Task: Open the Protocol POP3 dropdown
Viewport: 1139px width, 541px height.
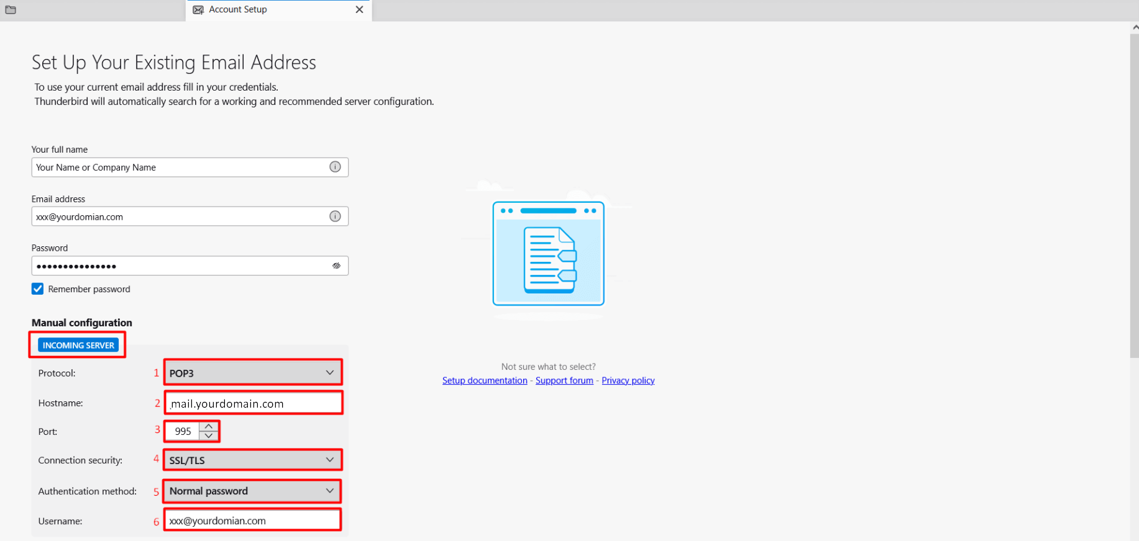Action: tap(252, 373)
